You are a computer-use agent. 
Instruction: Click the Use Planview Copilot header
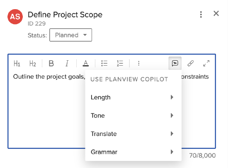tap(129, 79)
